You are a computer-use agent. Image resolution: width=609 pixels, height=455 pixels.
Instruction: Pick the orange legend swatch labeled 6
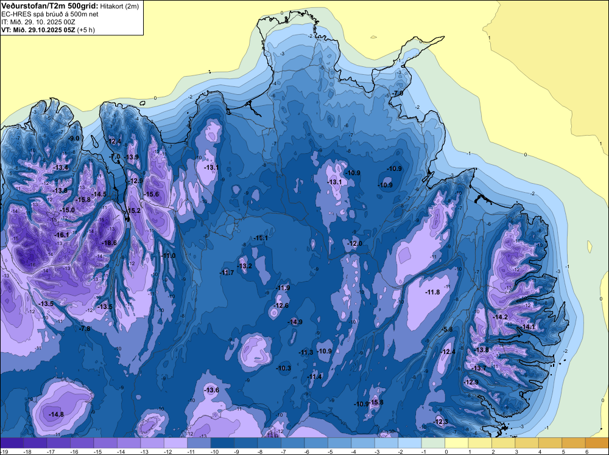[x=597, y=443]
